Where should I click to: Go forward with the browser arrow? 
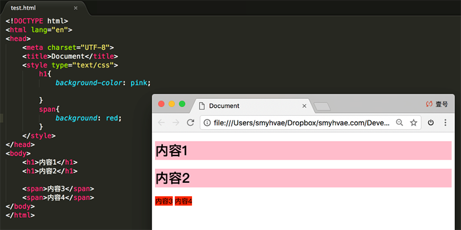click(x=176, y=123)
